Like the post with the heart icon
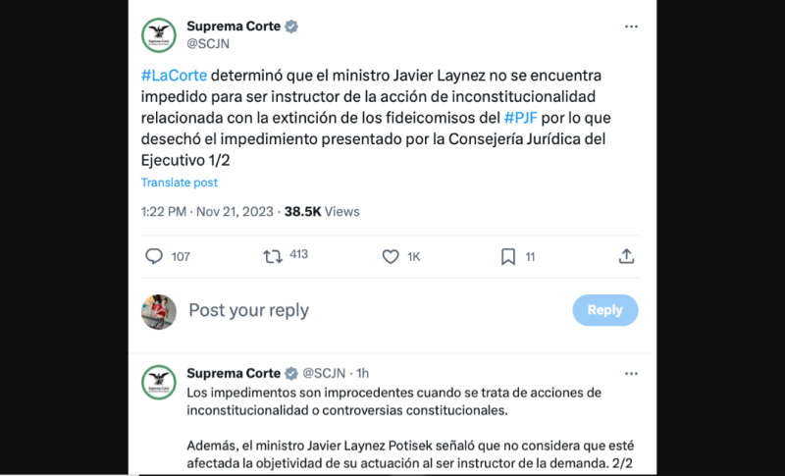This screenshot has width=785, height=476. pos(391,257)
